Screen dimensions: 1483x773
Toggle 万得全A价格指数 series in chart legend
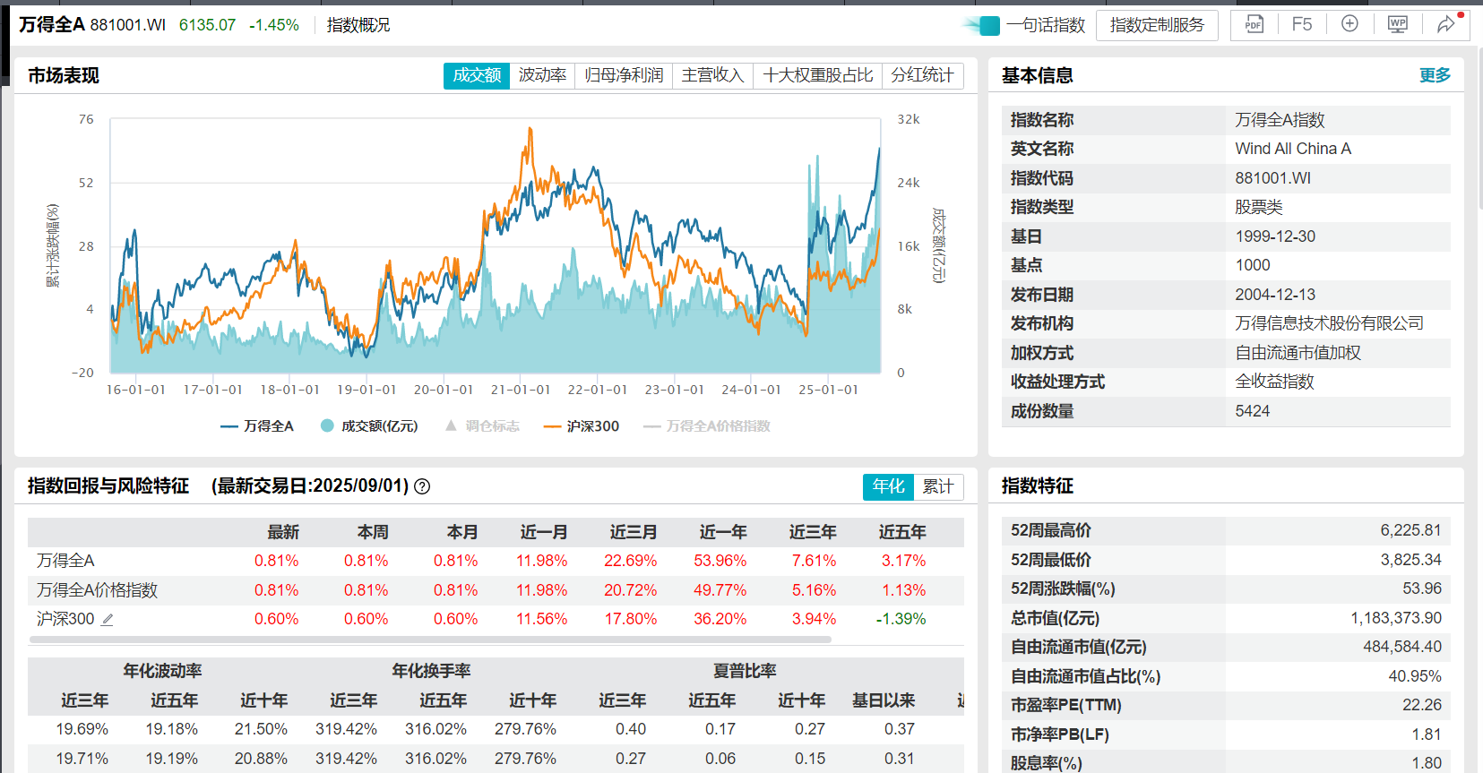(707, 426)
